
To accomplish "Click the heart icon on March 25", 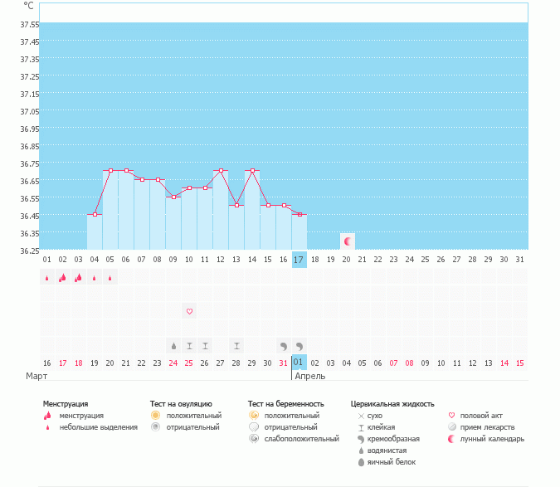I will [189, 311].
